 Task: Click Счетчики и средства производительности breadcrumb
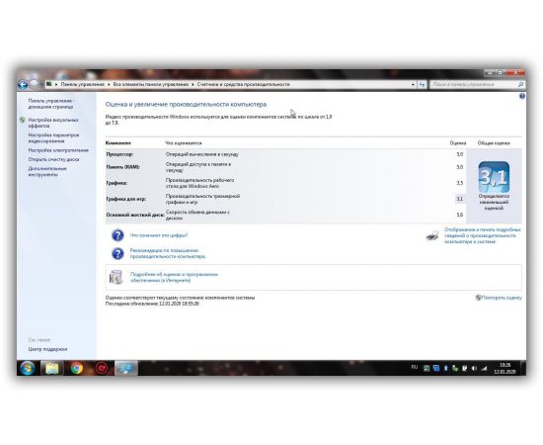244,84
